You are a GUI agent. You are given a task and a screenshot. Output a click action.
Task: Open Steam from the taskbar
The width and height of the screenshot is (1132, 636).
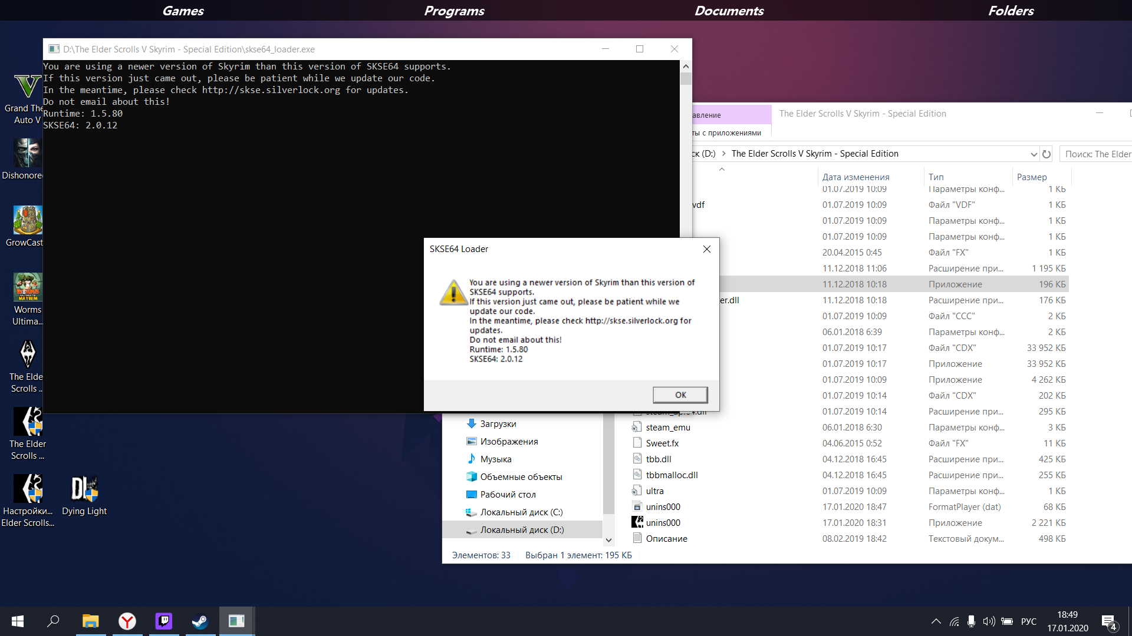(x=200, y=621)
